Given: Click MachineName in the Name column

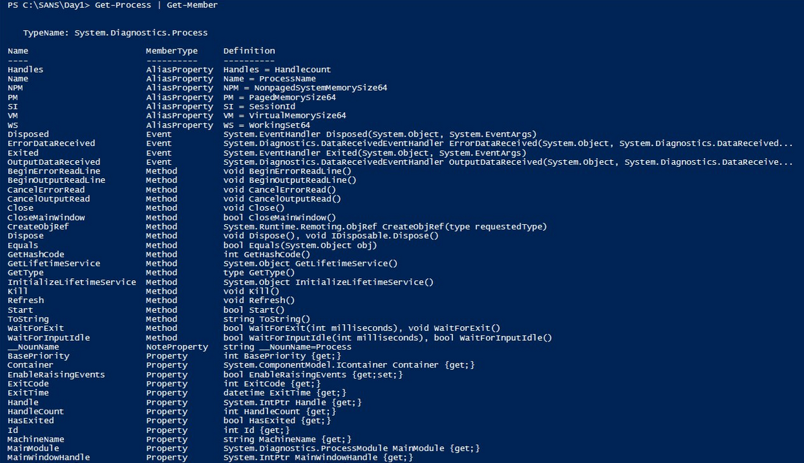Looking at the screenshot, I should click(36, 439).
